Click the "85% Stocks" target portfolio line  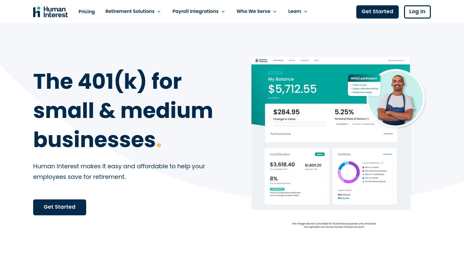[344, 195]
